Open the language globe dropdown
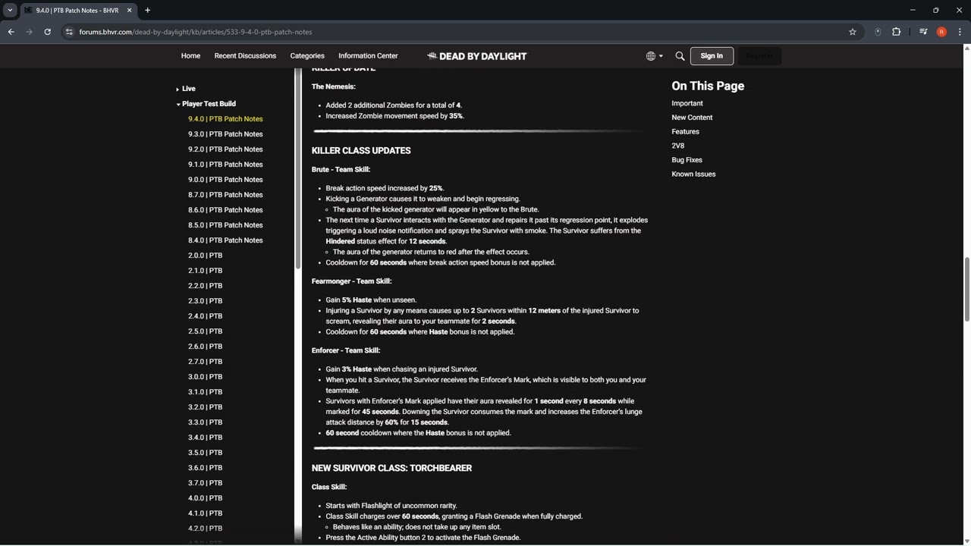Image resolution: width=971 pixels, height=546 pixels. tap(654, 56)
